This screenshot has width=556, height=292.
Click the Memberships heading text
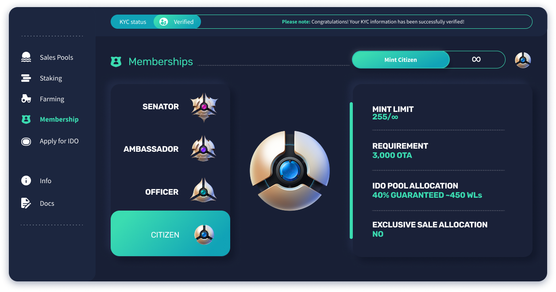pyautogui.click(x=161, y=61)
